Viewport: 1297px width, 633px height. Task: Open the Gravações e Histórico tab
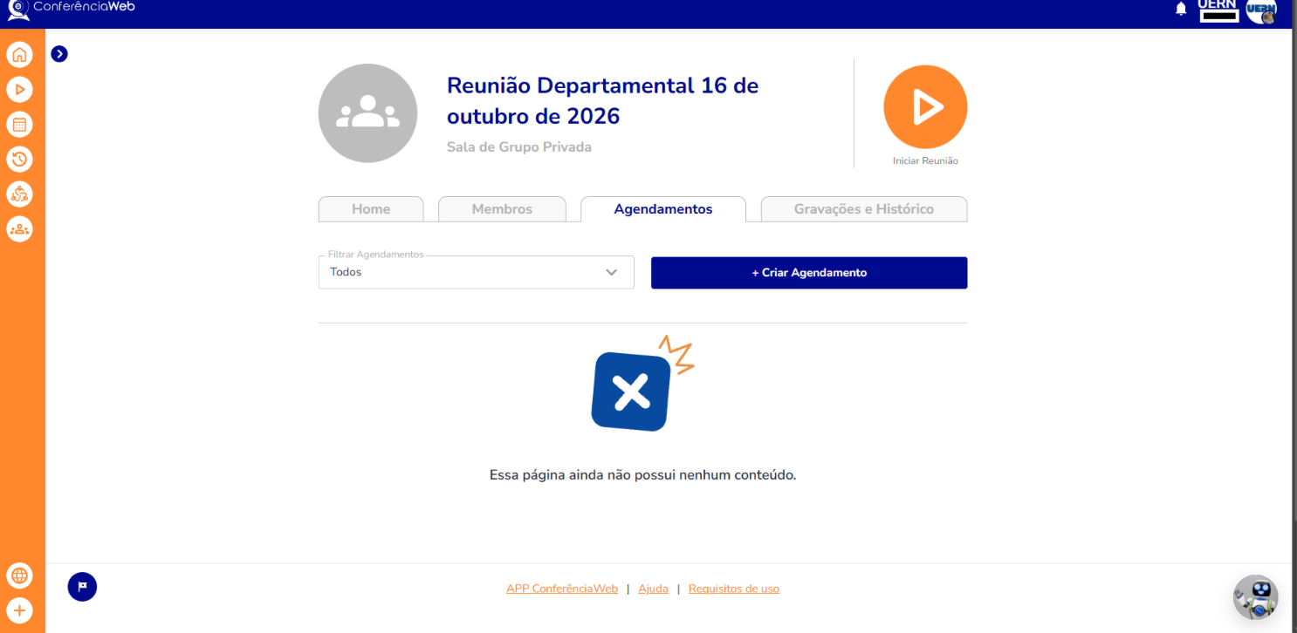864,209
